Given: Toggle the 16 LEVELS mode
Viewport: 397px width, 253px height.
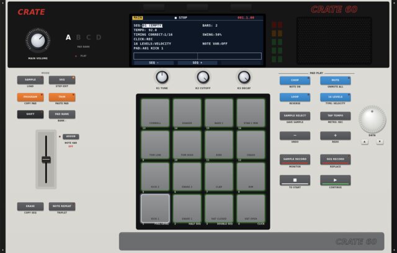Looking at the screenshot, I should (336, 97).
